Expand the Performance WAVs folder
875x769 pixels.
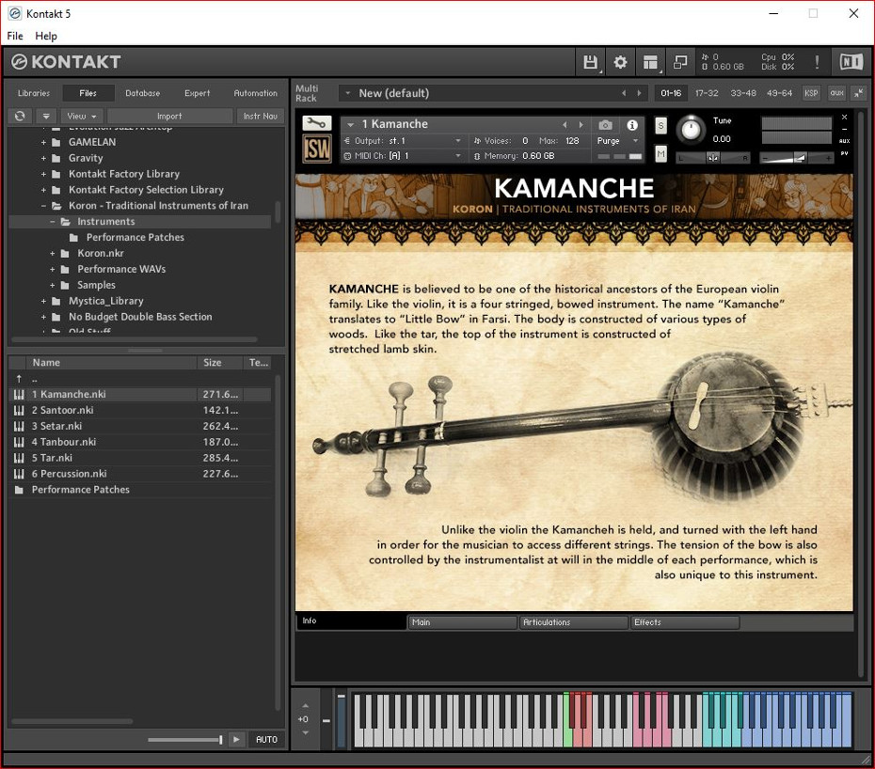click(53, 270)
